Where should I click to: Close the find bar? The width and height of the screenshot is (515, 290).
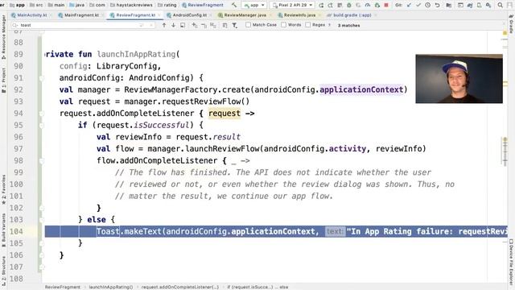coord(504,23)
